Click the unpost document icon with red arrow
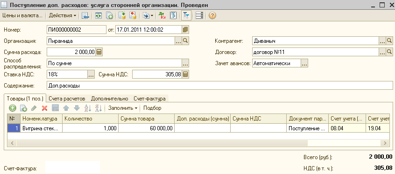The width and height of the screenshot is (395, 174). click(133, 15)
